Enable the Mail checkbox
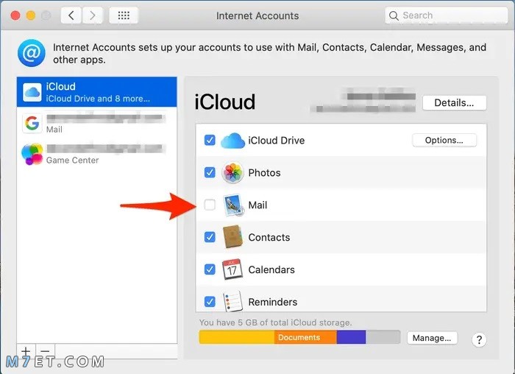The image size is (515, 374). 210,205
